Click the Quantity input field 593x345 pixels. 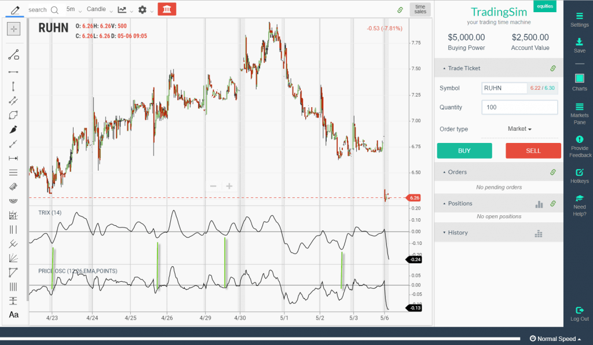(519, 107)
